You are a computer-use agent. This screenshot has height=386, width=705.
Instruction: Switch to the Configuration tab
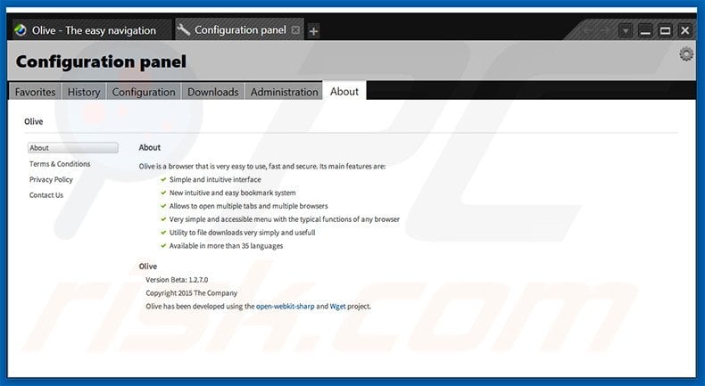tap(144, 91)
